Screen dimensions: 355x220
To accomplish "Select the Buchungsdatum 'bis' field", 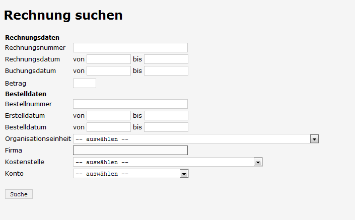I will [166, 71].
